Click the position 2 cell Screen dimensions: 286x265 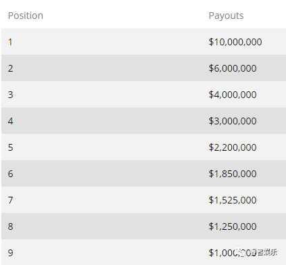[x=10, y=68]
